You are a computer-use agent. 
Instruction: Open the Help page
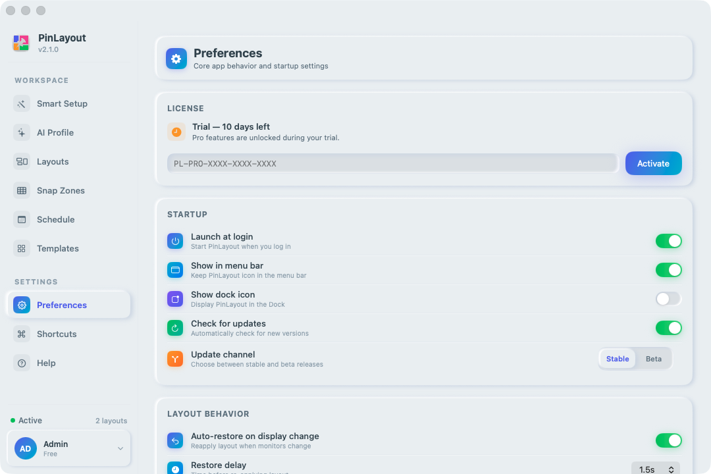69,363
